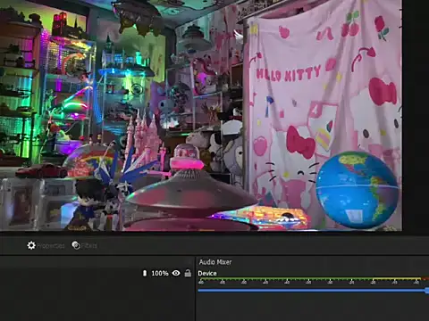Viewport: 429px width, 321px height.
Task: Select the Audio Mixer panel title
Action: coord(215,262)
